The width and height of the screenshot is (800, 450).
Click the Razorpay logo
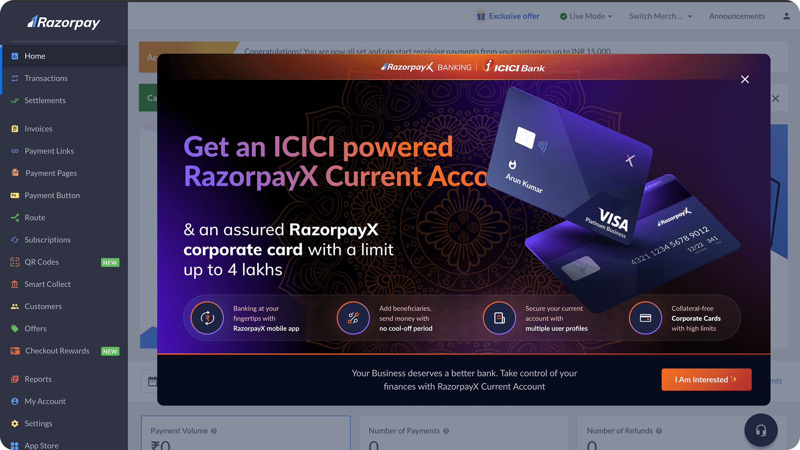tap(64, 23)
